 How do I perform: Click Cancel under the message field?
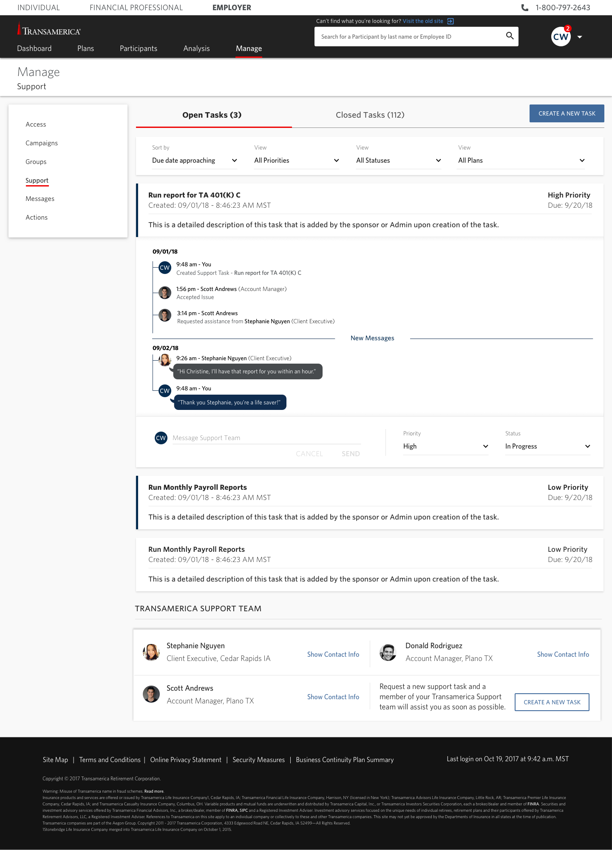[309, 454]
